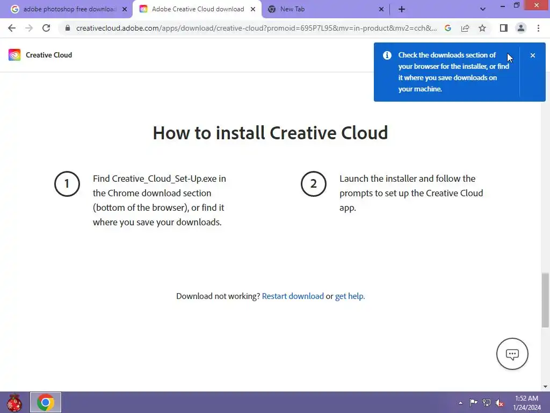
Task: Reload the current page
Action: 46,28
